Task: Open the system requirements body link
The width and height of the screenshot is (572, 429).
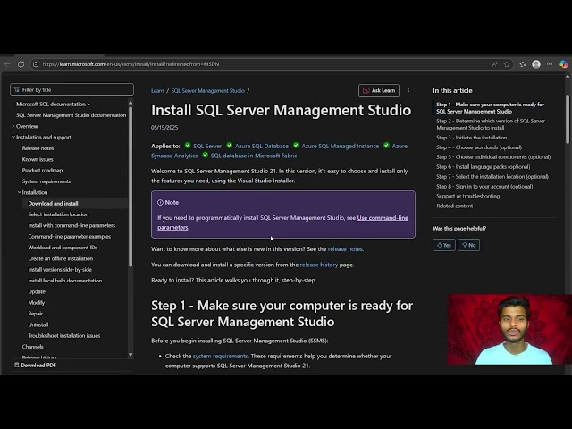Action: point(221,356)
